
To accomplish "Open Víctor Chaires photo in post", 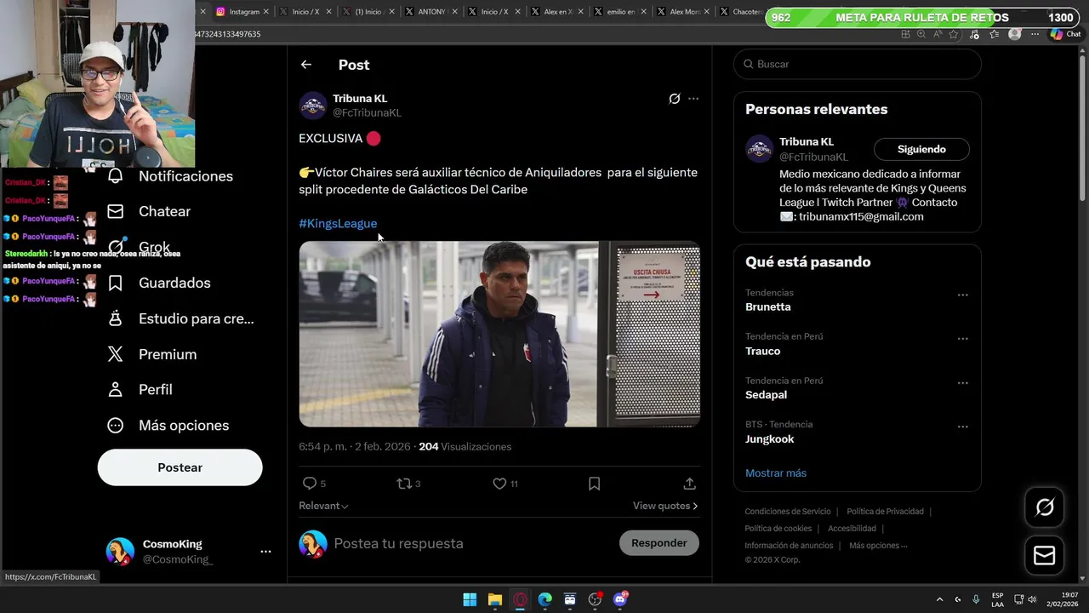I will [499, 334].
